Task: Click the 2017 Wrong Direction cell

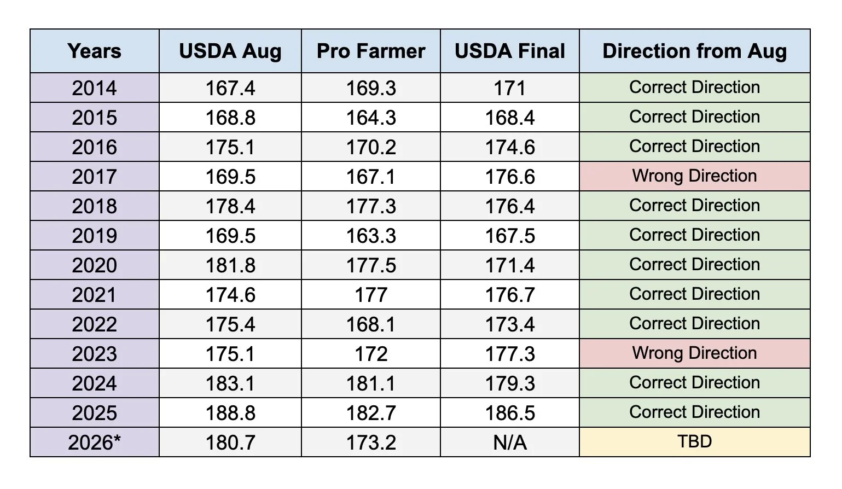Action: click(695, 176)
